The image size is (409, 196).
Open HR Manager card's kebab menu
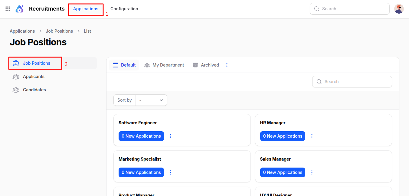pos(312,136)
